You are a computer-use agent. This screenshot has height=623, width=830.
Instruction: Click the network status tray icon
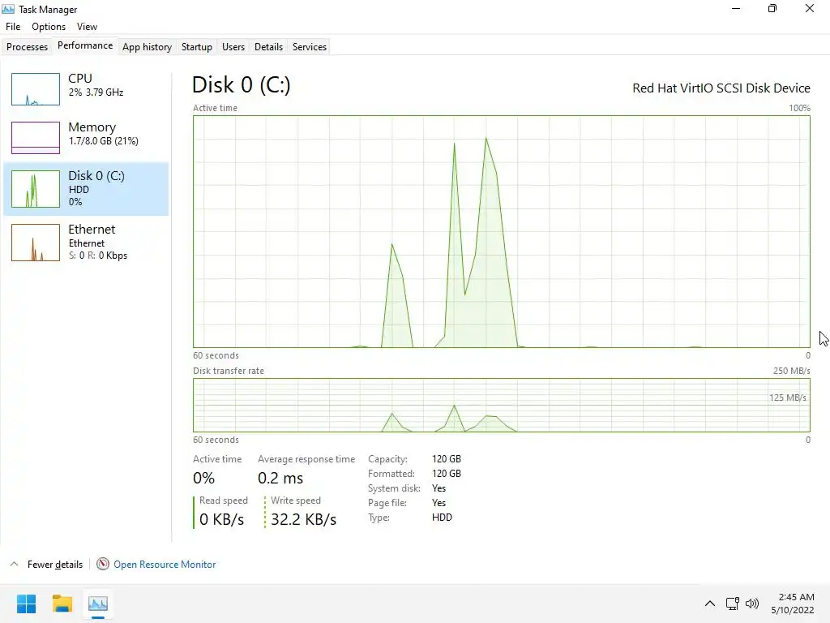click(733, 604)
